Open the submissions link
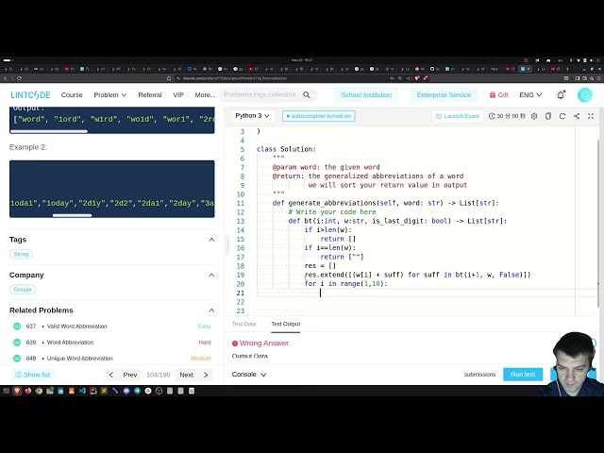 click(479, 374)
